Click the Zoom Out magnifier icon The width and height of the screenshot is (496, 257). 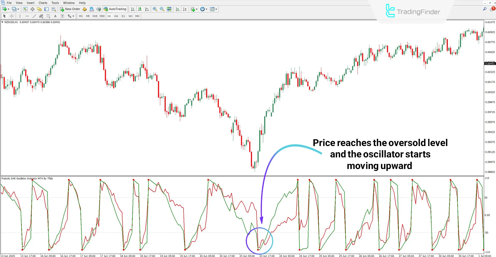(x=162, y=9)
